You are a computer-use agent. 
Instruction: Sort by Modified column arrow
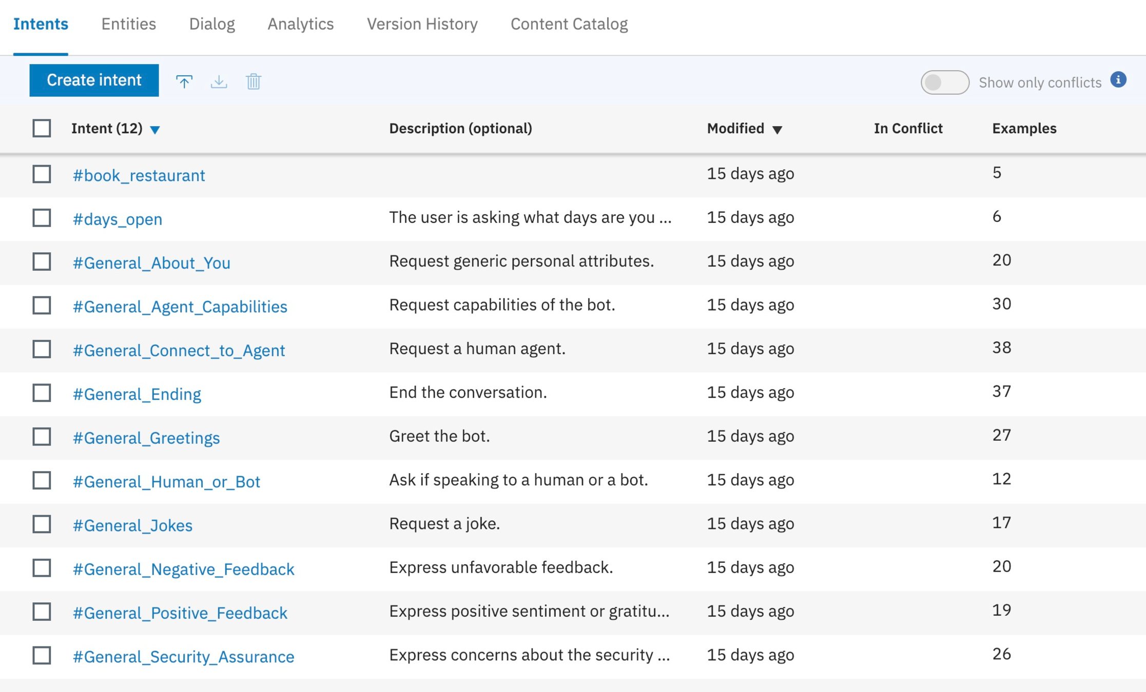[x=777, y=130]
